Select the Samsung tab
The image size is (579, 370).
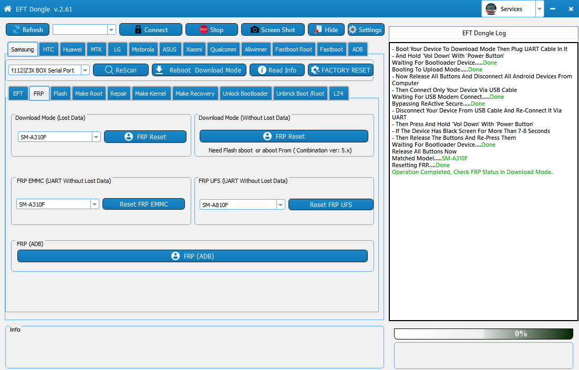tap(23, 49)
